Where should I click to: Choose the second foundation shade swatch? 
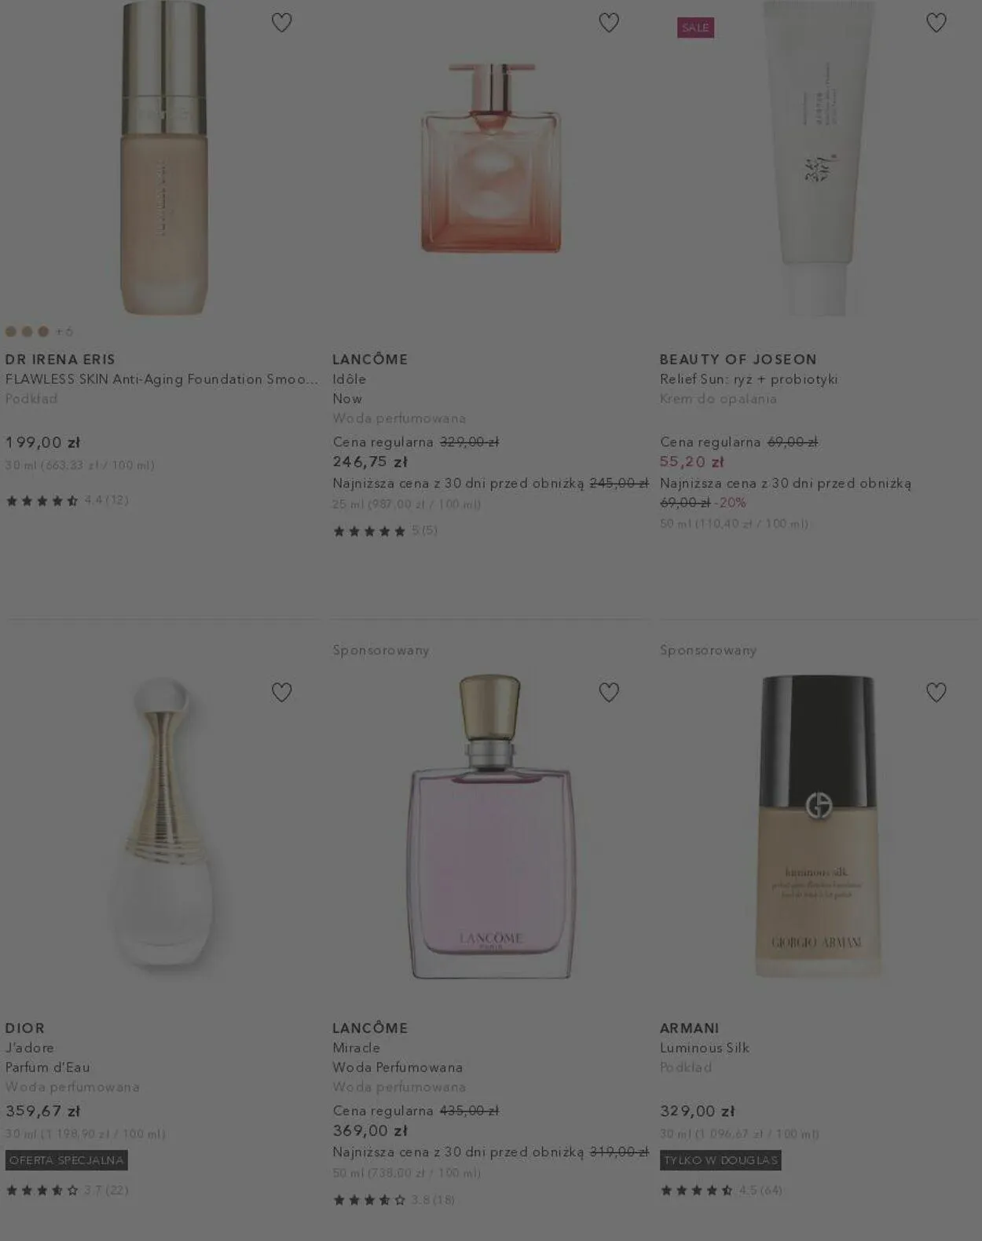[x=27, y=331]
